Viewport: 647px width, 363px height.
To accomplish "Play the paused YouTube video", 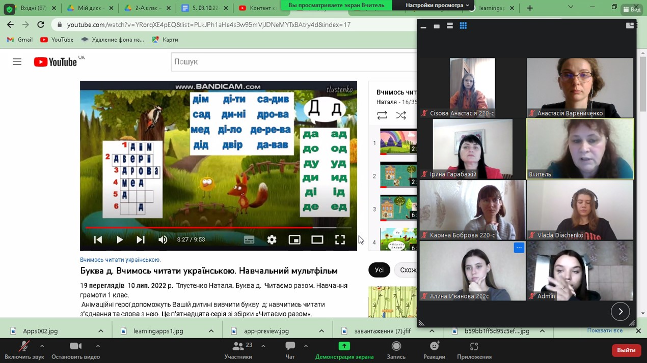I will click(120, 240).
